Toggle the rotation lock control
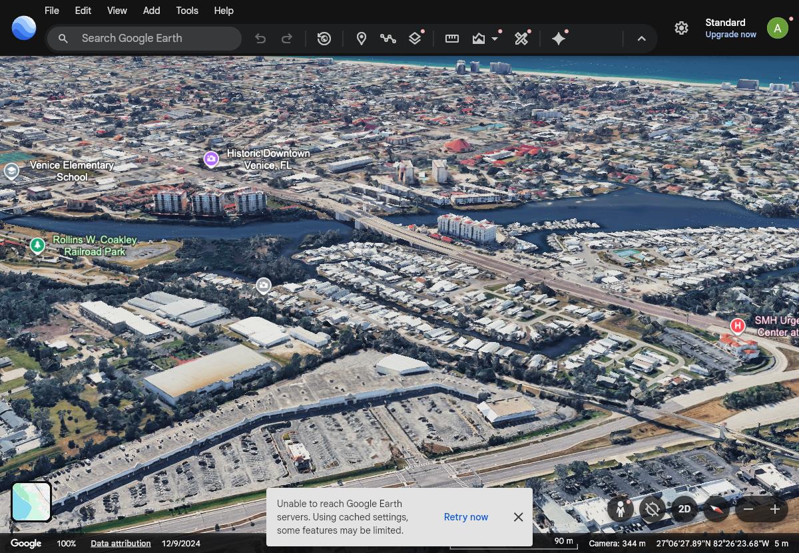This screenshot has height=553, width=799. (653, 510)
